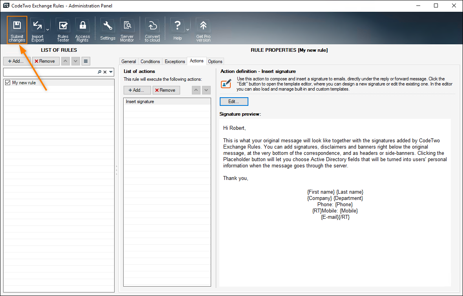Screen dimensions: 463x296
Task: Add a new action to the actions list
Action: click(x=137, y=90)
